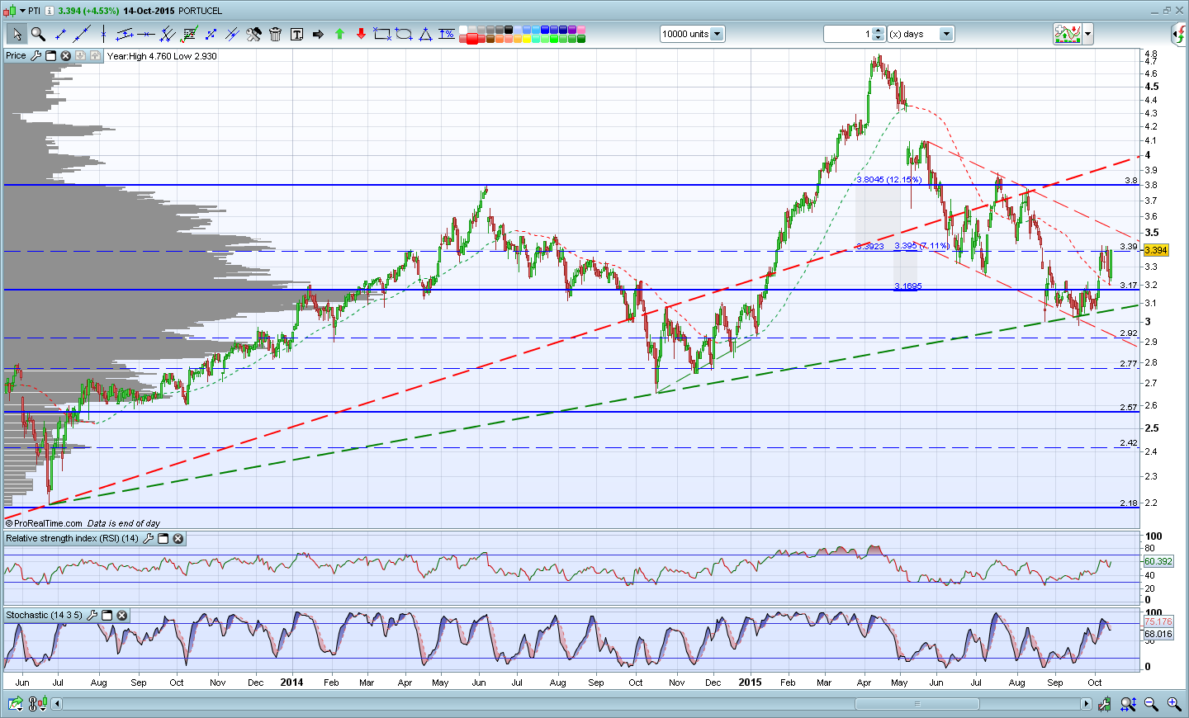Click the current price tag 3.394
This screenshot has height=718, width=1189.
(x=1155, y=250)
